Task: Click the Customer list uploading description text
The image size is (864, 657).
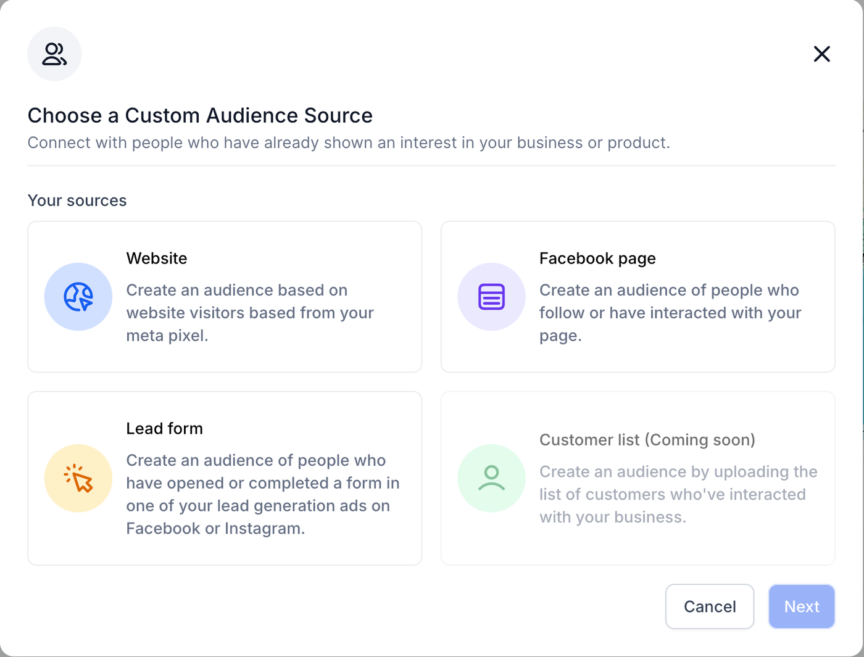Action: point(678,494)
